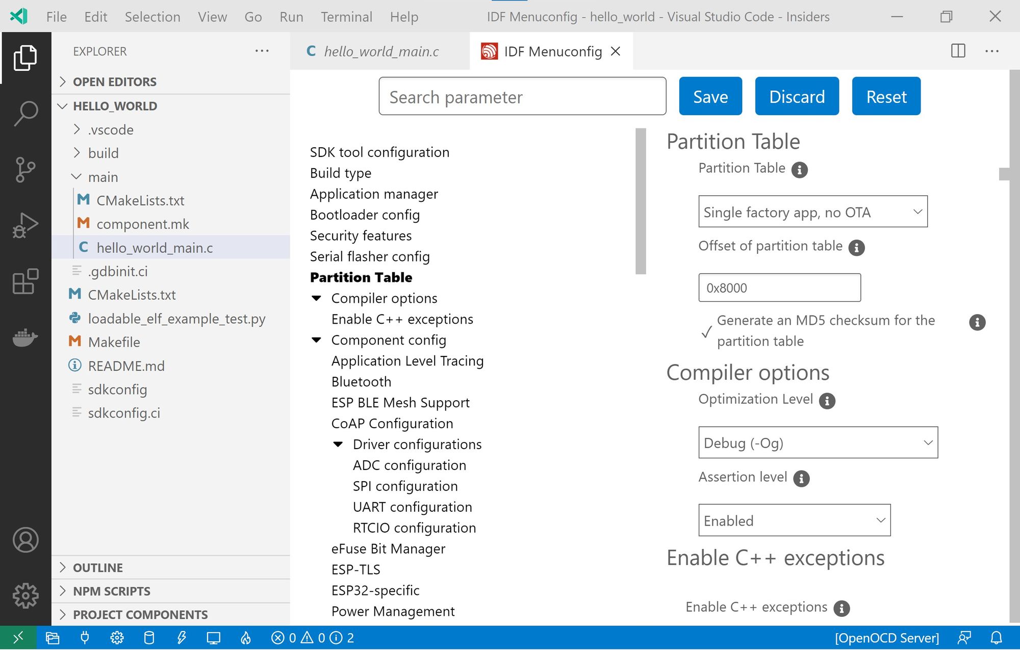Open the Search view in activity bar
Image resolution: width=1020 pixels, height=650 pixels.
pyautogui.click(x=25, y=113)
